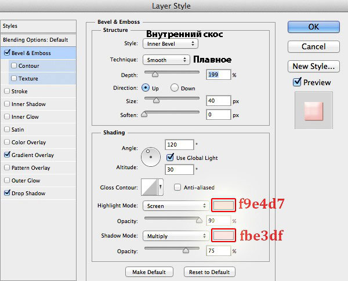
Task: Enable the Outer Glow checkbox
Action: (x=7, y=180)
